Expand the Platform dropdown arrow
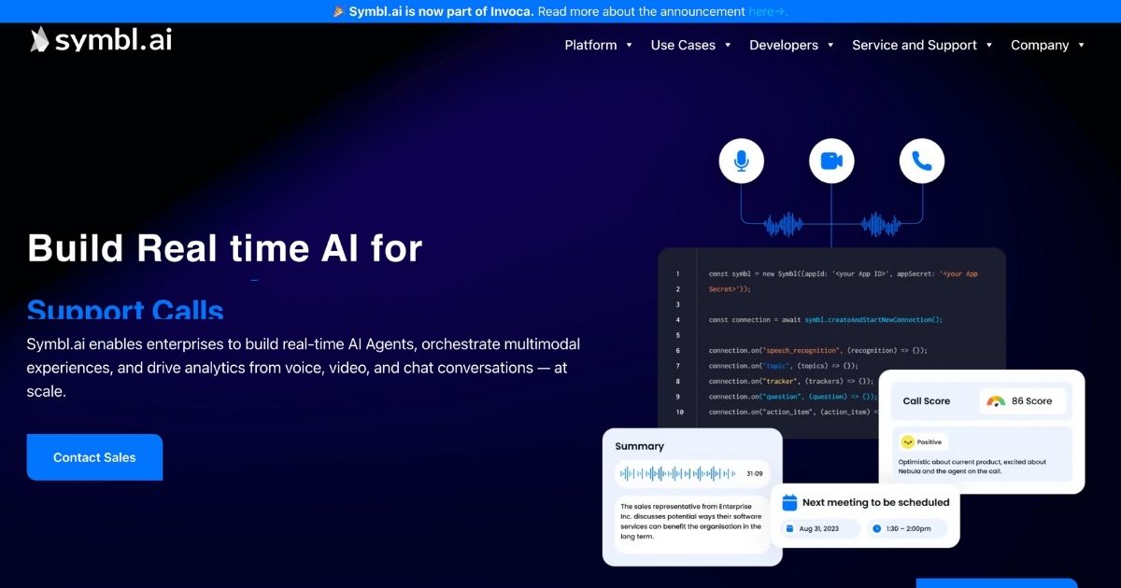1121x588 pixels. (x=629, y=45)
